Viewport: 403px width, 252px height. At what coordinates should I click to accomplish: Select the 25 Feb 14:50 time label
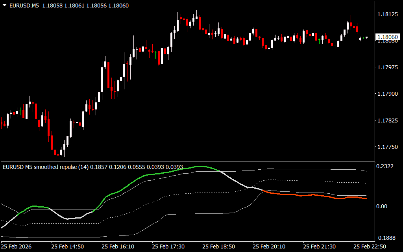point(67,246)
